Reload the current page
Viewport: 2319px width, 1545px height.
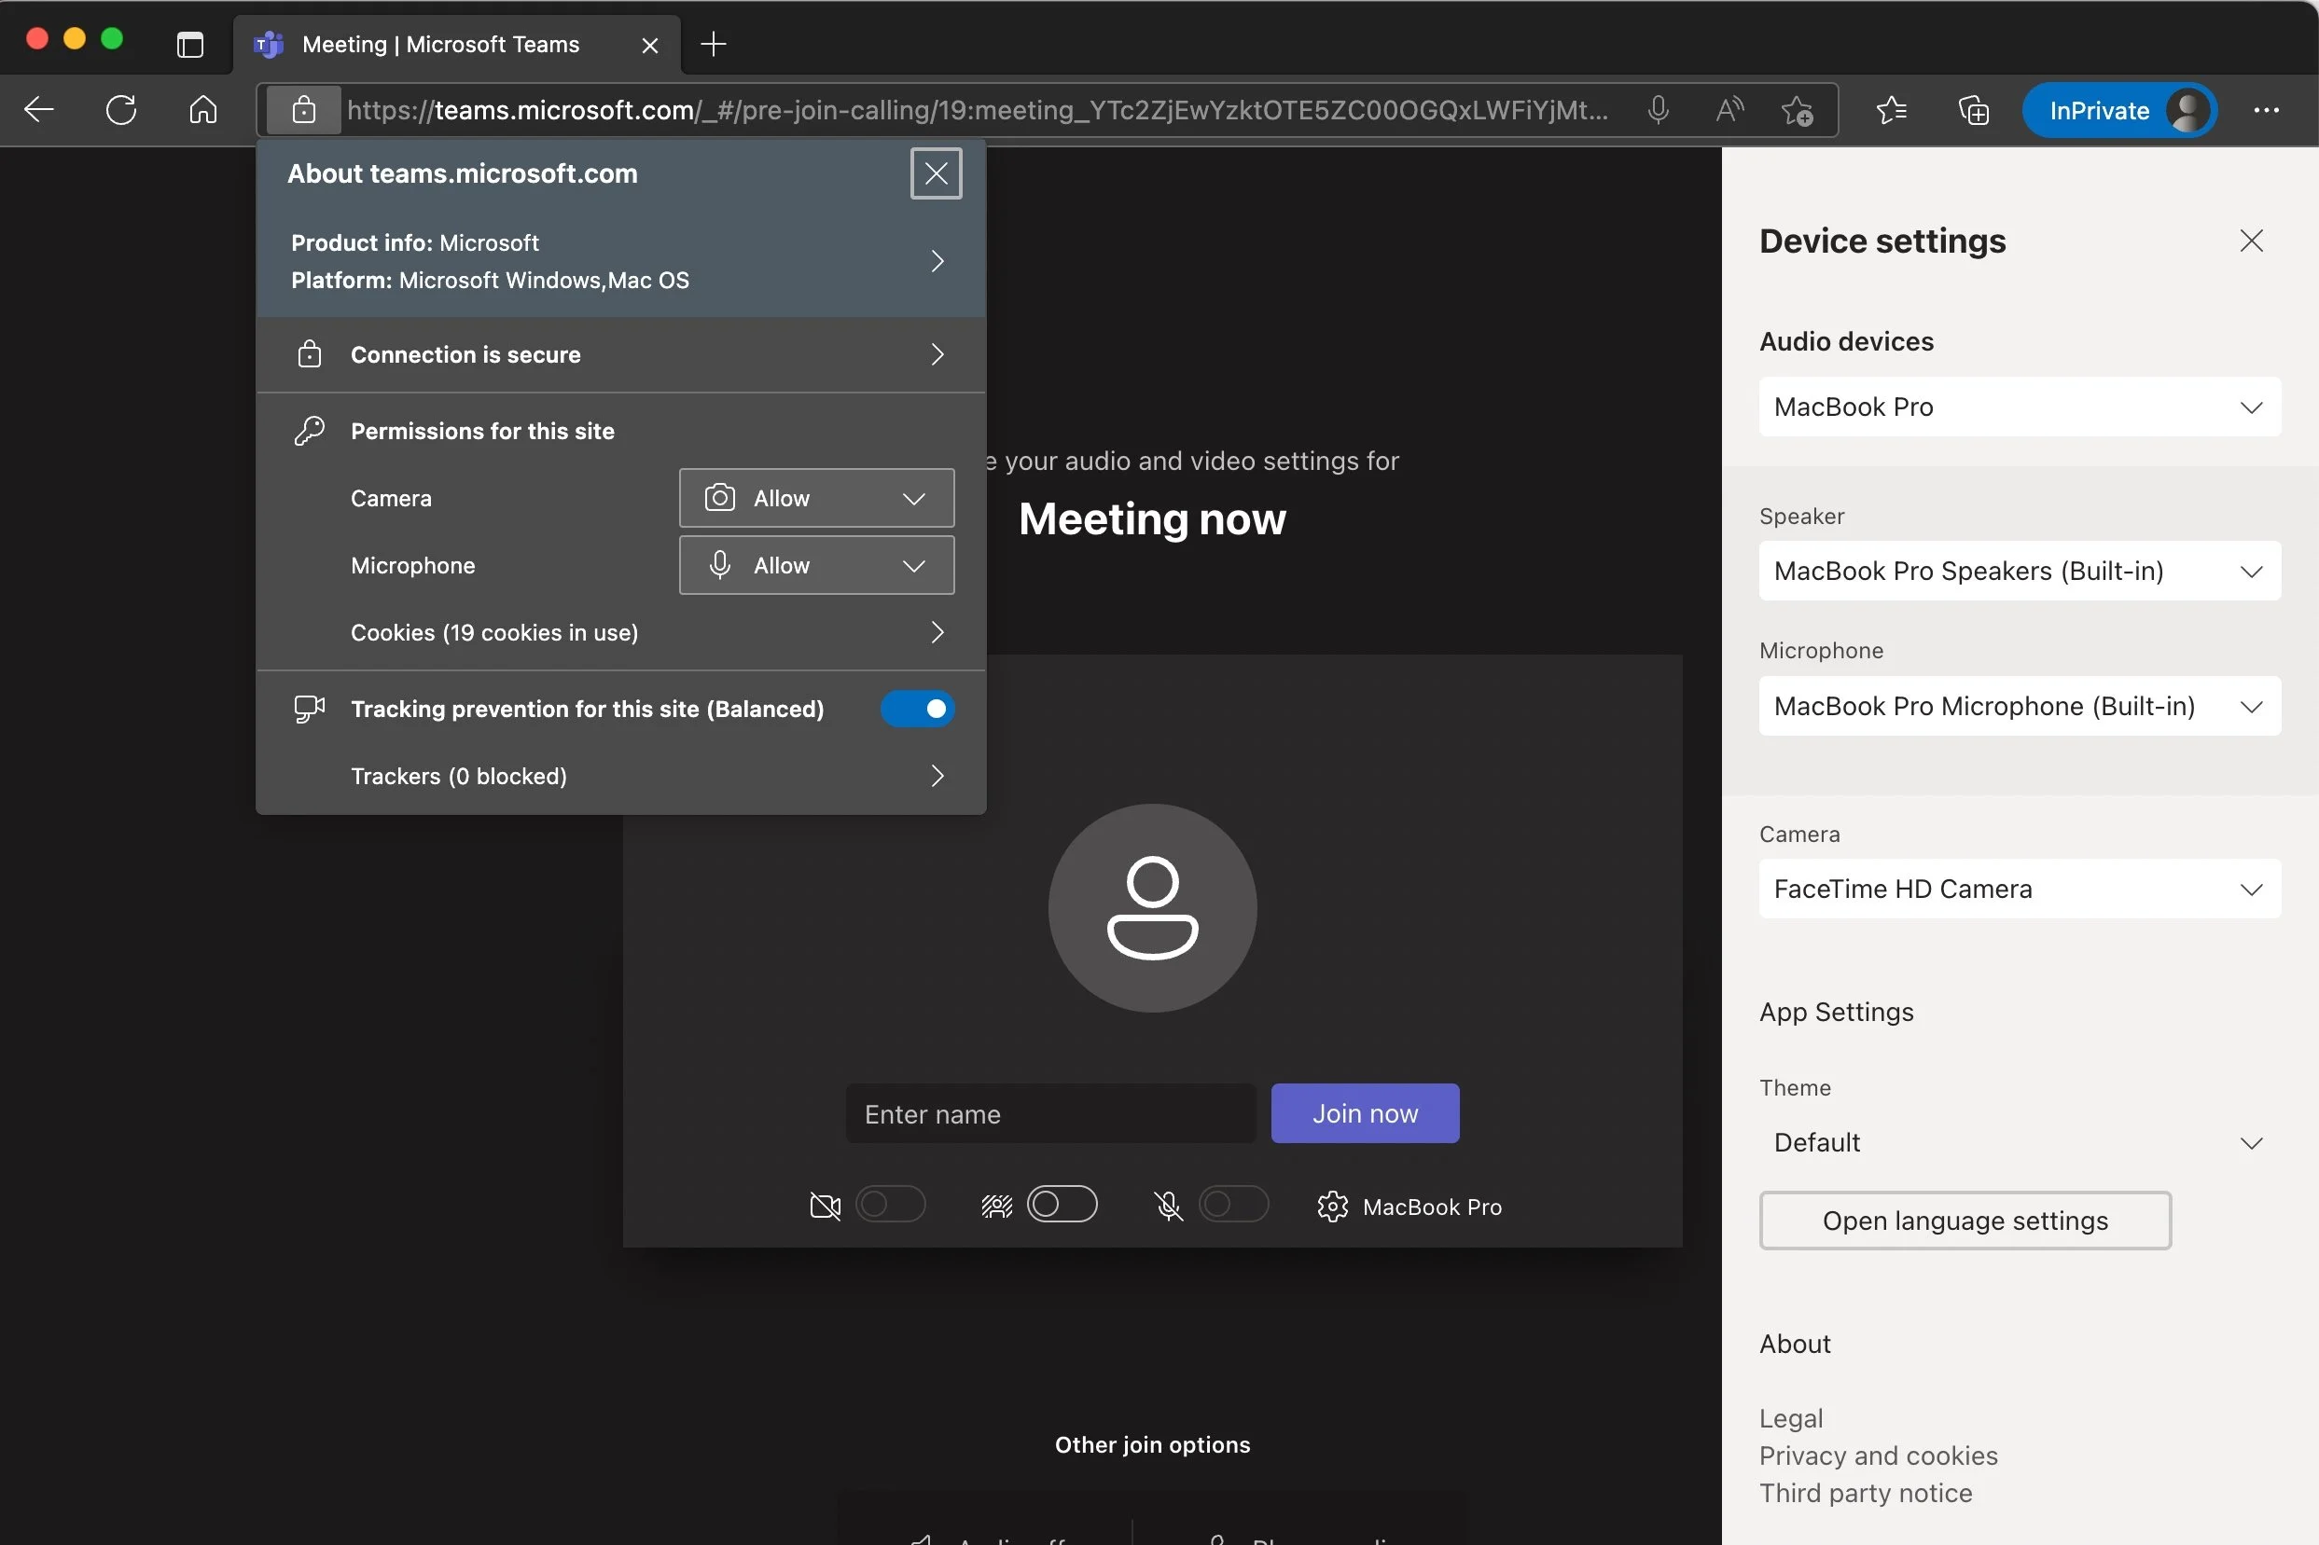click(x=120, y=109)
